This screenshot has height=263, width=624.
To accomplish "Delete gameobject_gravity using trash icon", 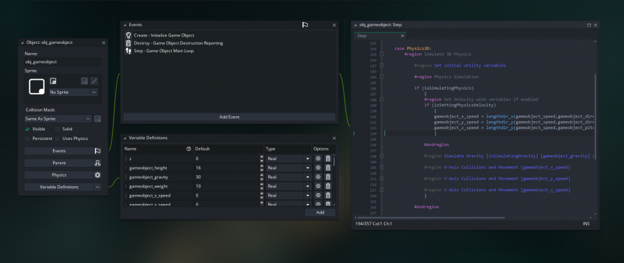I will 328,177.
